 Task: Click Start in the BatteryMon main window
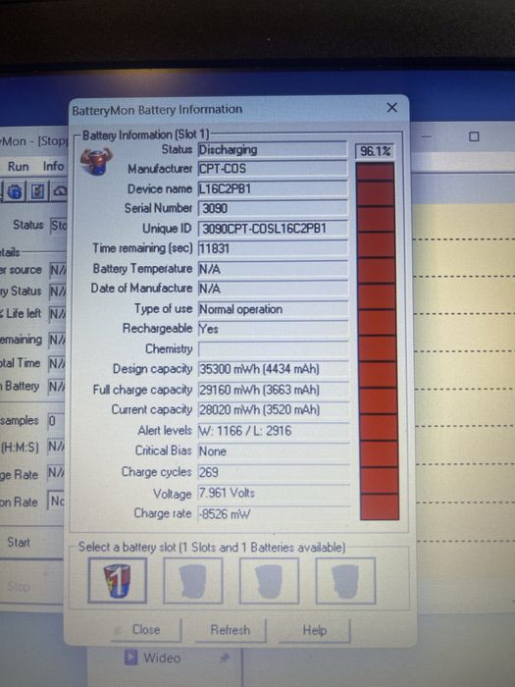click(x=19, y=543)
